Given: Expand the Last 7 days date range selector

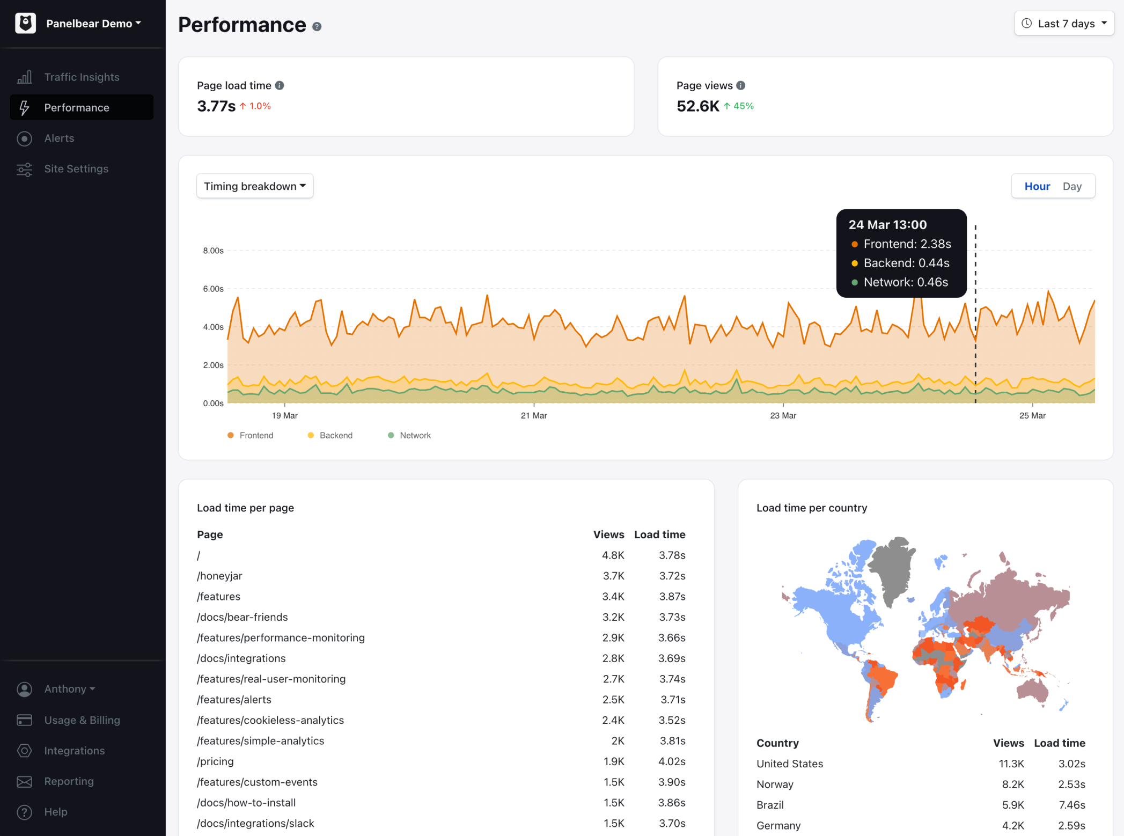Looking at the screenshot, I should [1064, 24].
